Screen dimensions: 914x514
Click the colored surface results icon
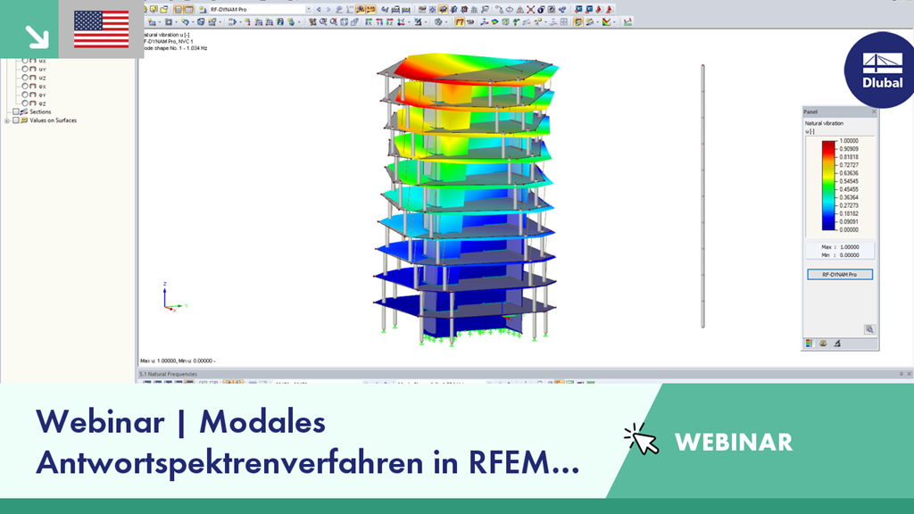coord(494,22)
